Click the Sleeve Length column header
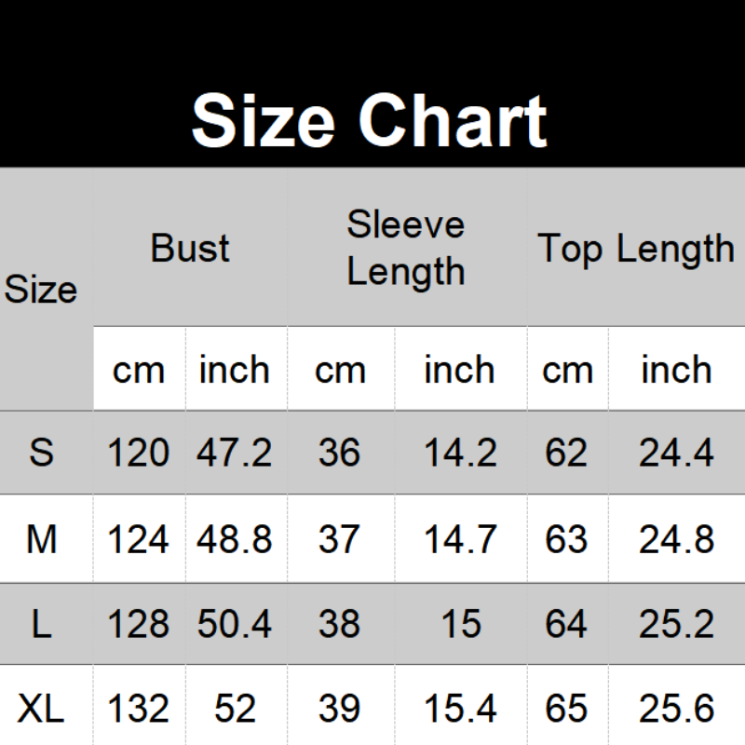Image resolution: width=745 pixels, height=745 pixels. tap(406, 249)
